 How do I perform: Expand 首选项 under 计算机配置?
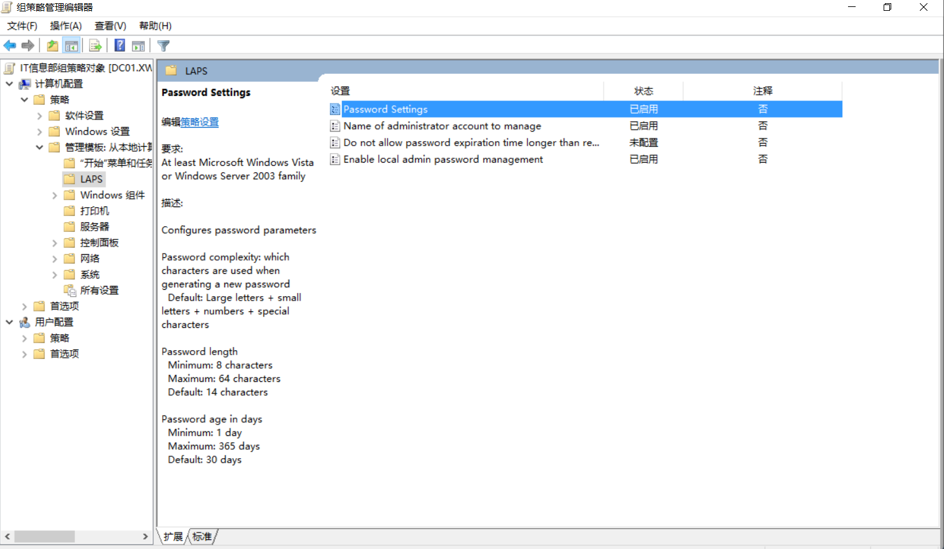click(x=25, y=306)
